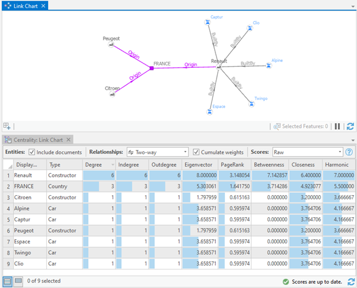Open the Relationships Two-way dropdown

tap(158, 152)
